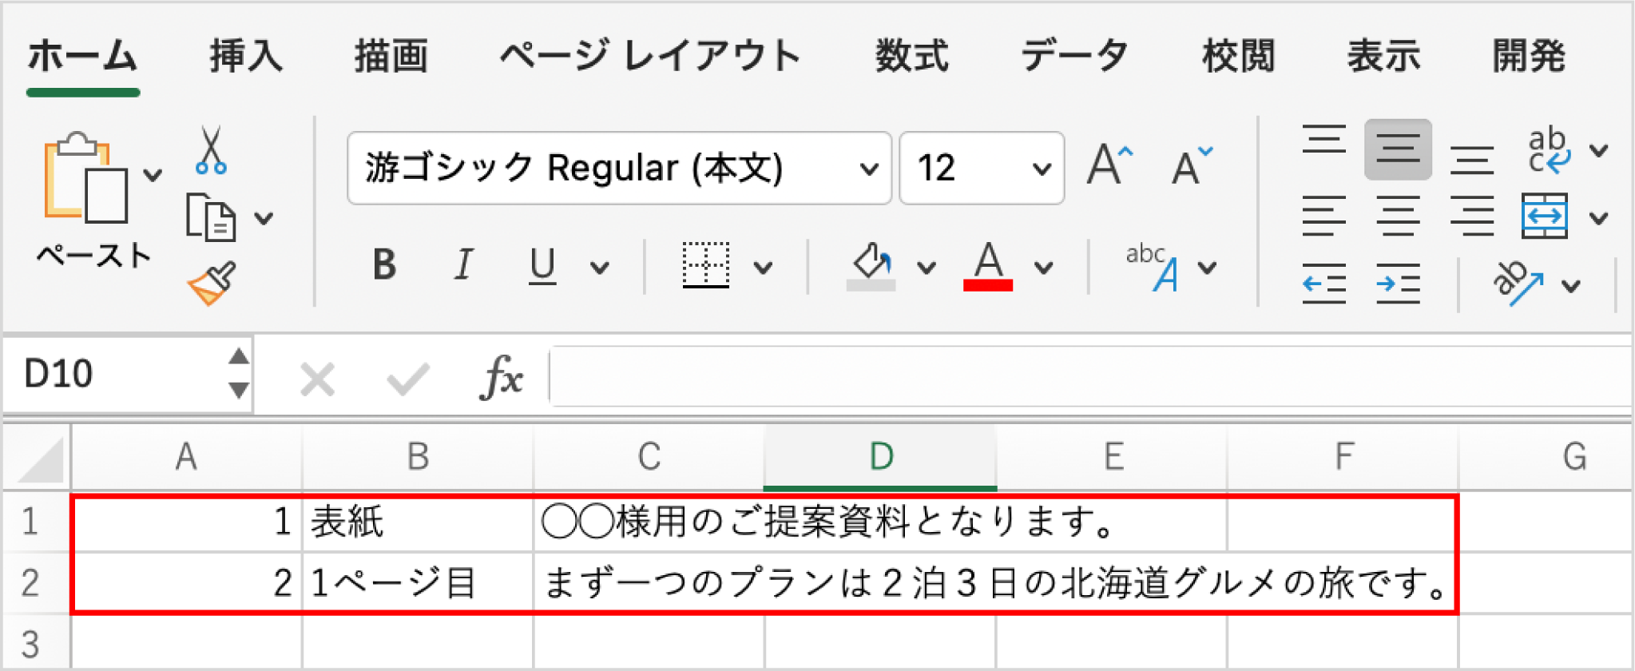
Task: Open the Wrap Text dropdown arrow
Action: [x=1599, y=150]
